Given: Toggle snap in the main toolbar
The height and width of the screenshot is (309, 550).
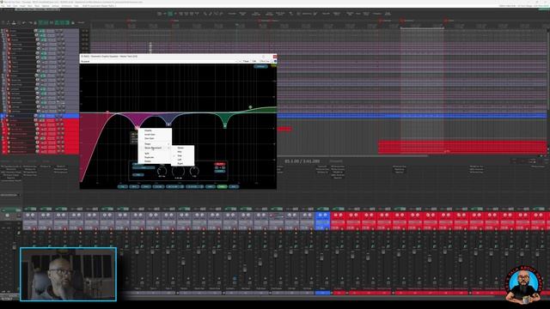Looking at the screenshot, I should [67, 22].
